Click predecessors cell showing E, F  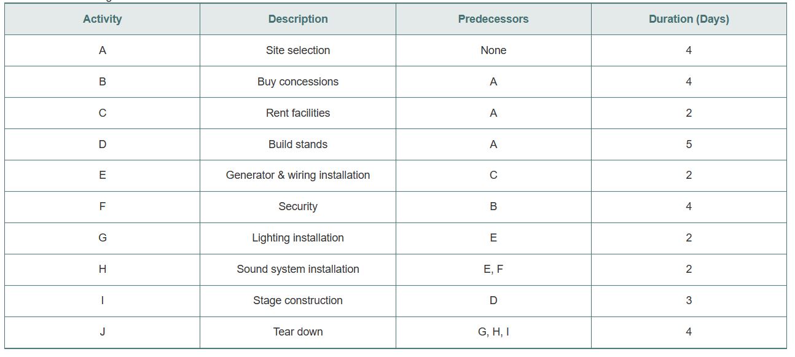[493, 269]
